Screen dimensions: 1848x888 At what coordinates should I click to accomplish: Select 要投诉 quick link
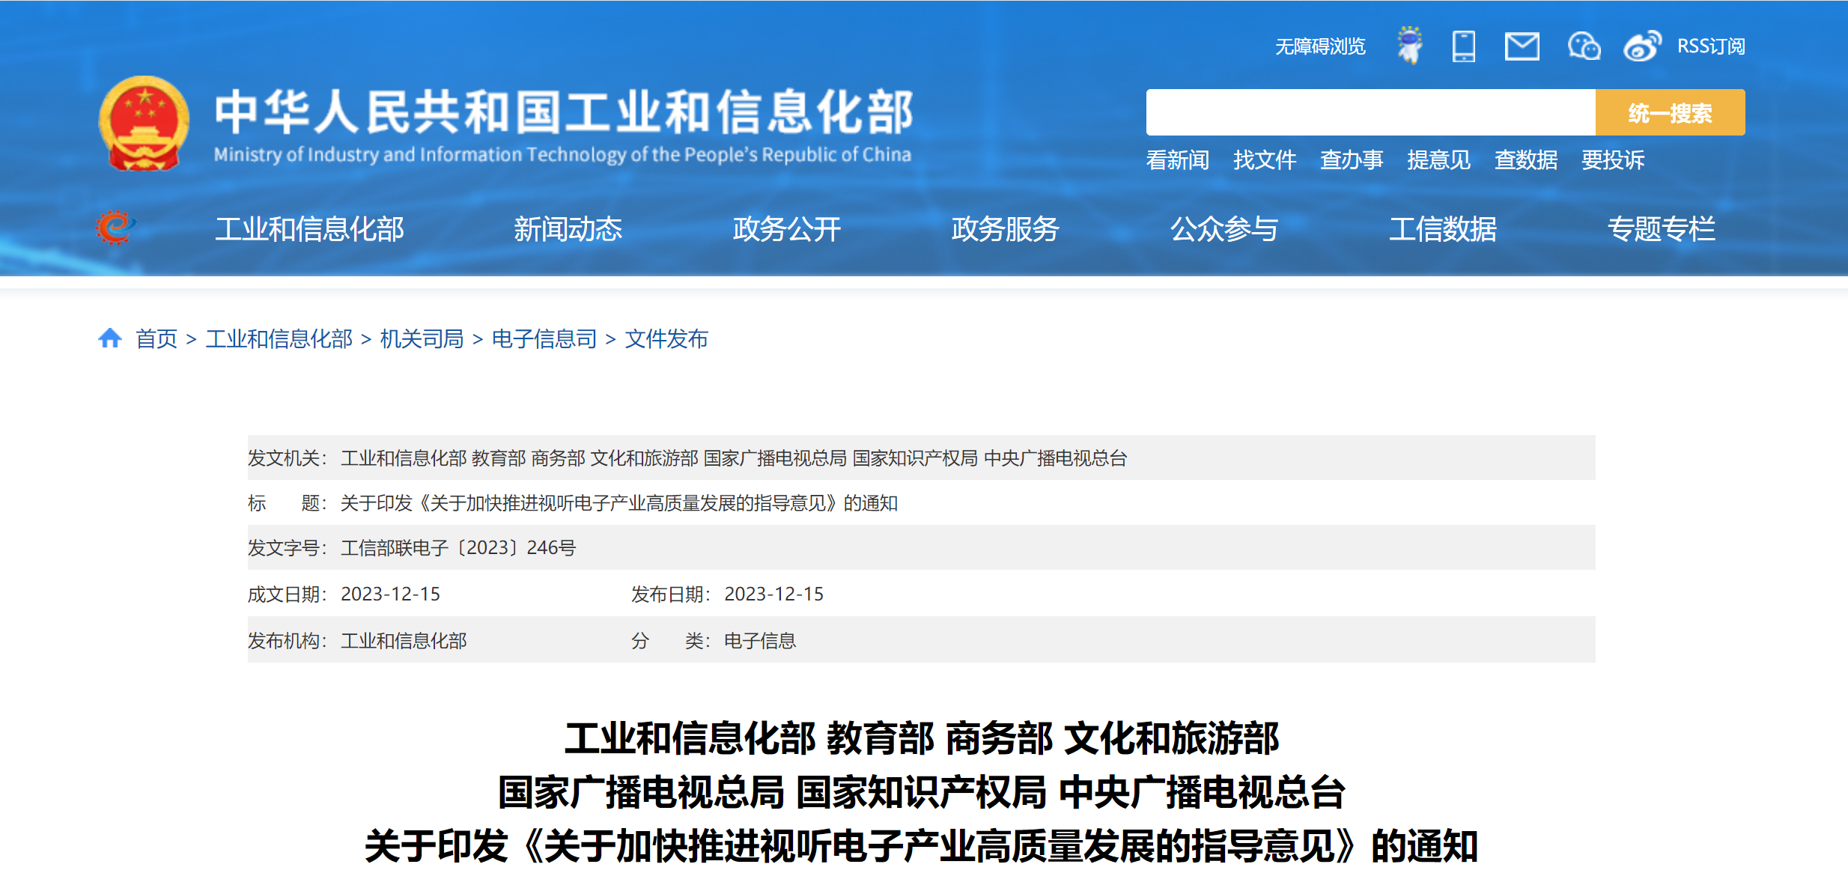point(1613,159)
